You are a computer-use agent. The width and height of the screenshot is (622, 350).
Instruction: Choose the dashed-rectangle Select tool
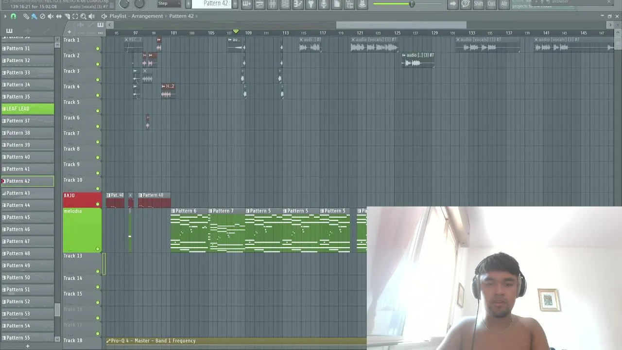(x=75, y=16)
